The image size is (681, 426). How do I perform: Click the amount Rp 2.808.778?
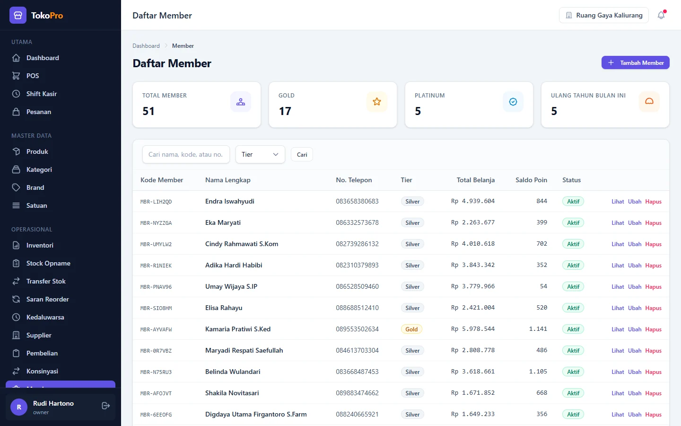(473, 350)
